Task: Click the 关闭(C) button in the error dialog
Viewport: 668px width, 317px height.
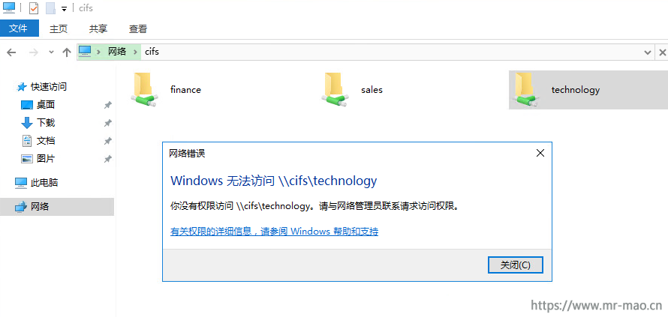Action: click(x=516, y=265)
